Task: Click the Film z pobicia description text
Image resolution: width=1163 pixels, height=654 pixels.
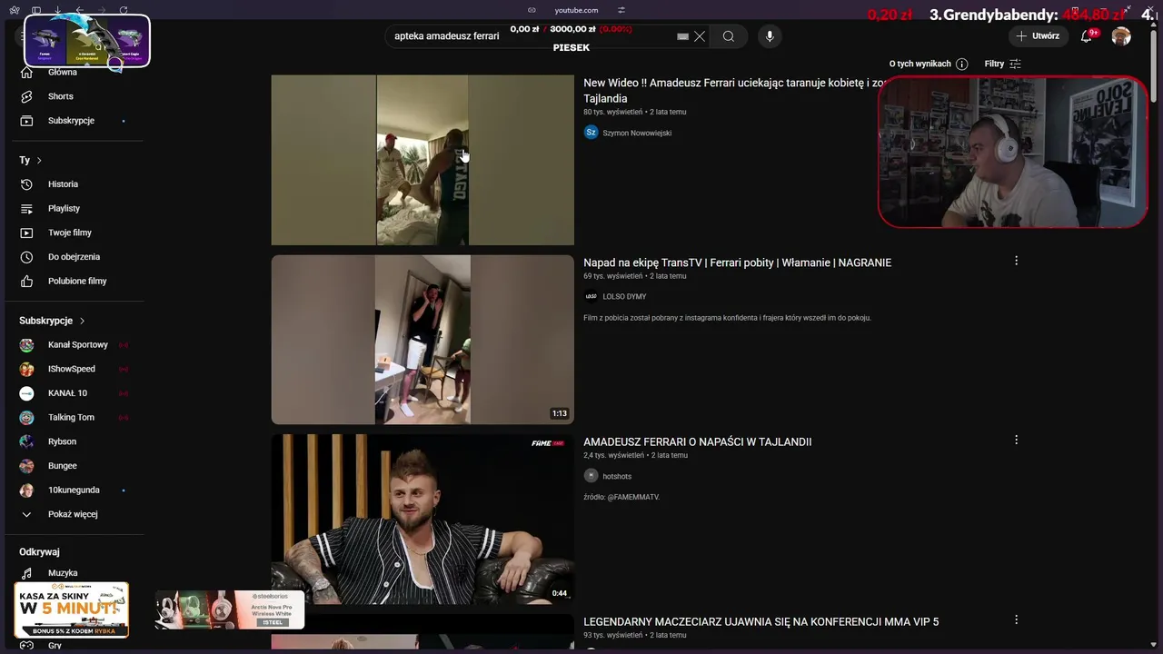Action: click(727, 318)
